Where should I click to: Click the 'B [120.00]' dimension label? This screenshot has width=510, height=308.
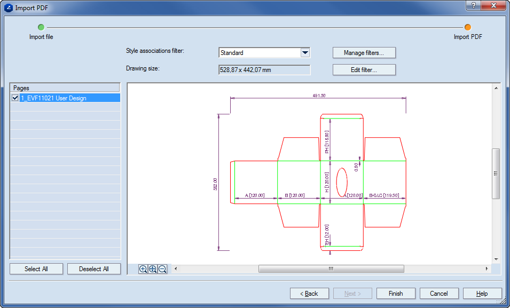pos(295,195)
